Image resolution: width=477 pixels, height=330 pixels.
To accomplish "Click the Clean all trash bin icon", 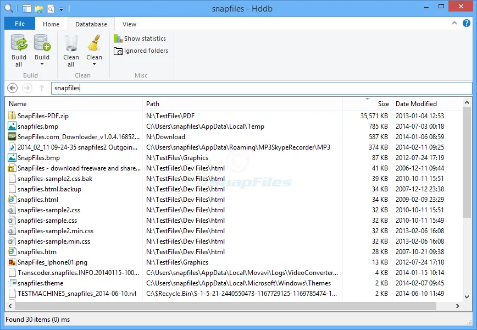I will pyautogui.click(x=71, y=42).
